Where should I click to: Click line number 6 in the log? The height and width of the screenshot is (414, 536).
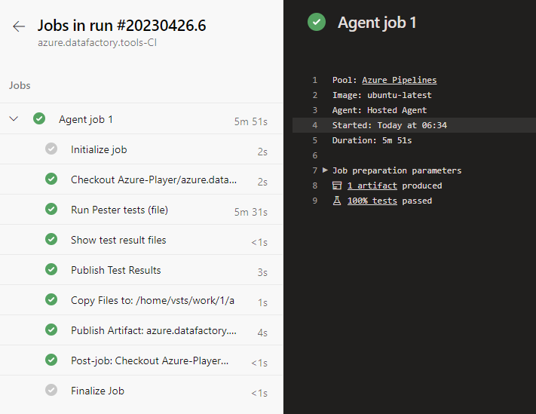[x=315, y=155]
